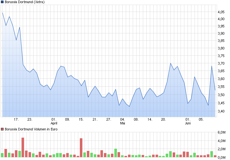
Task: Click the '04. Mai' date label
Action: pyautogui.click(x=123, y=121)
